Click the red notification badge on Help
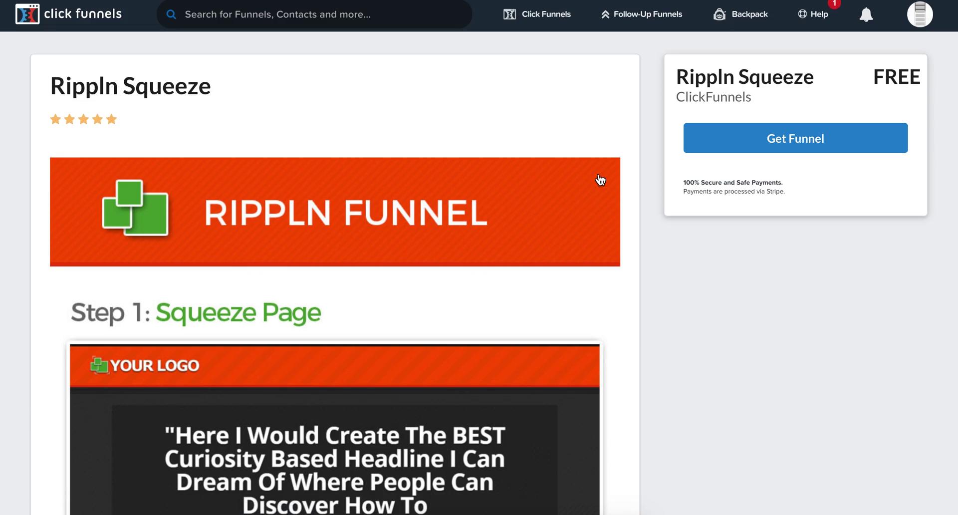The width and height of the screenshot is (958, 515). click(834, 3)
